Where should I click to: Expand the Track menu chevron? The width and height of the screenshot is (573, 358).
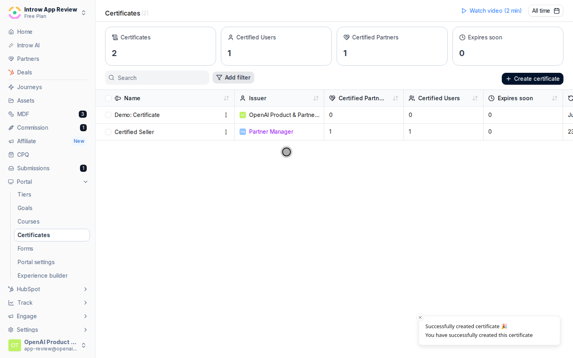pos(86,303)
